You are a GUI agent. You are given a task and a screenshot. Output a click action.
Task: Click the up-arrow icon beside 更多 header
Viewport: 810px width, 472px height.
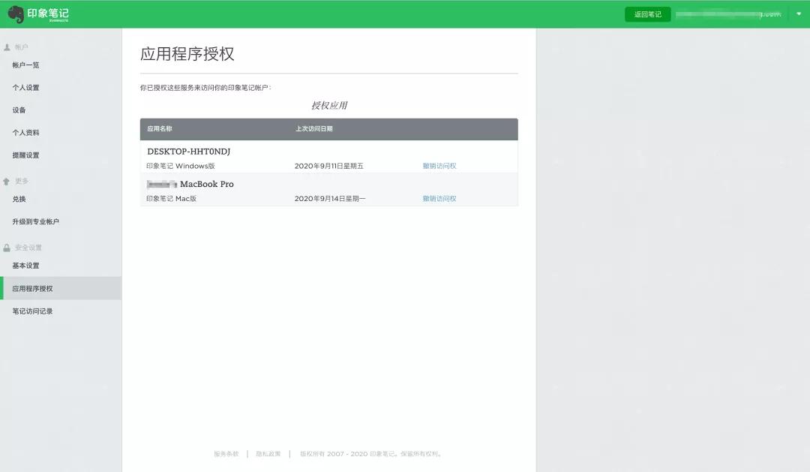[x=6, y=182]
